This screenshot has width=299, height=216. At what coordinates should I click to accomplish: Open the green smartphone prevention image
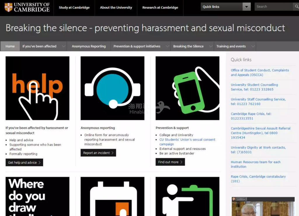coord(187,88)
